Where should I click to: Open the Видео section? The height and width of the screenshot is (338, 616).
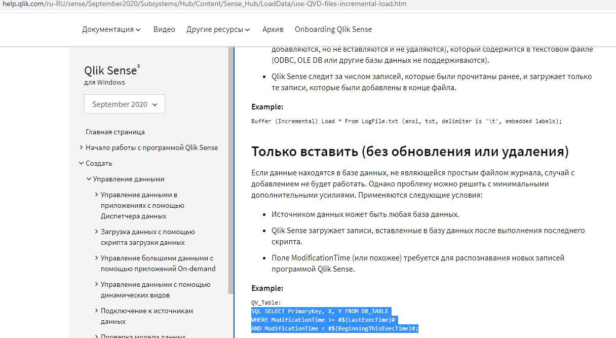(x=164, y=29)
